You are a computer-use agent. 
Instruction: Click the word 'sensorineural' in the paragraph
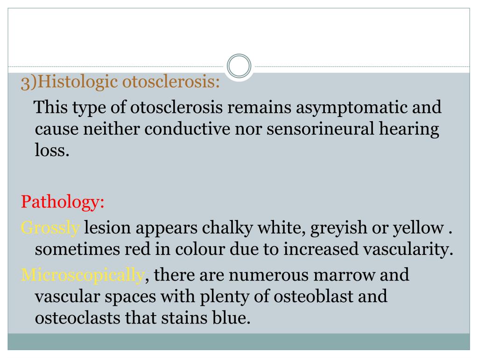point(320,129)
